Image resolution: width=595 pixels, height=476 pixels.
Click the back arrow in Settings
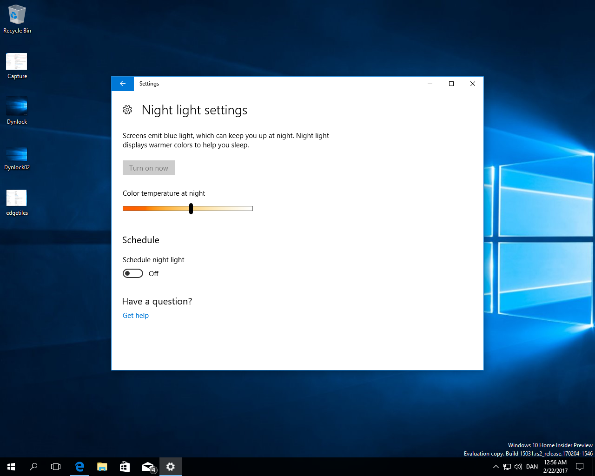(122, 84)
